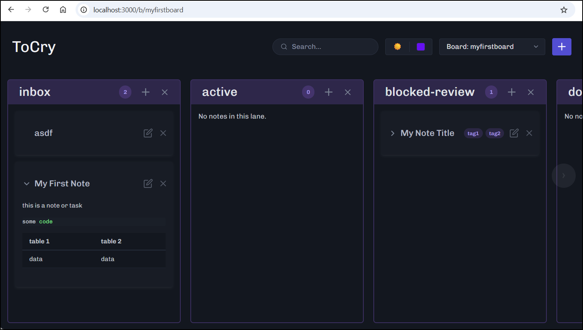
Task: Open the purple color scheme swatch
Action: click(421, 47)
